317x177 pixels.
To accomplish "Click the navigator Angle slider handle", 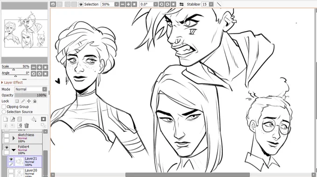I will 15,76.
